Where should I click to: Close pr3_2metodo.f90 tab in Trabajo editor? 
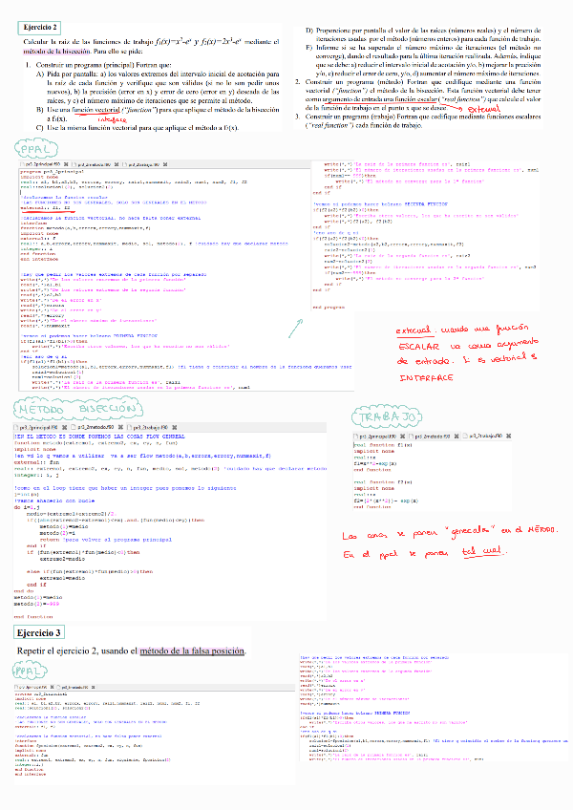456,436
